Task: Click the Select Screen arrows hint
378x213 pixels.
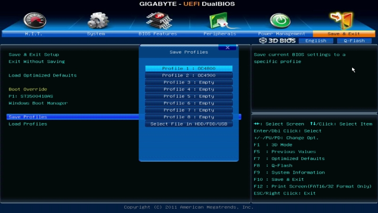Action: (x=279, y=124)
